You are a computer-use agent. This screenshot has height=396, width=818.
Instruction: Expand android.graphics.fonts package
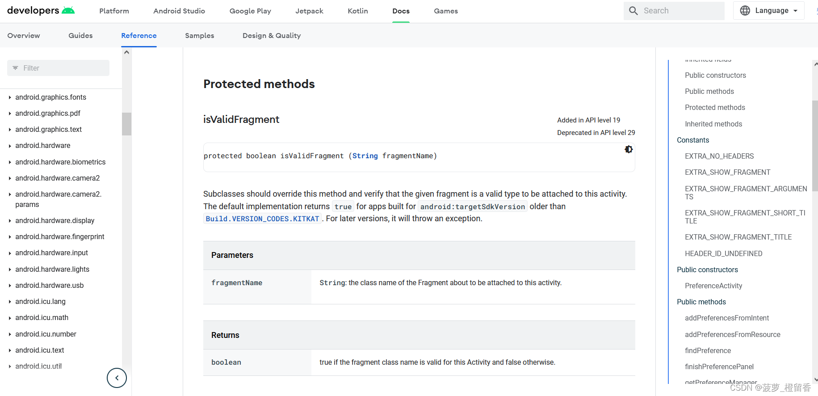click(10, 97)
